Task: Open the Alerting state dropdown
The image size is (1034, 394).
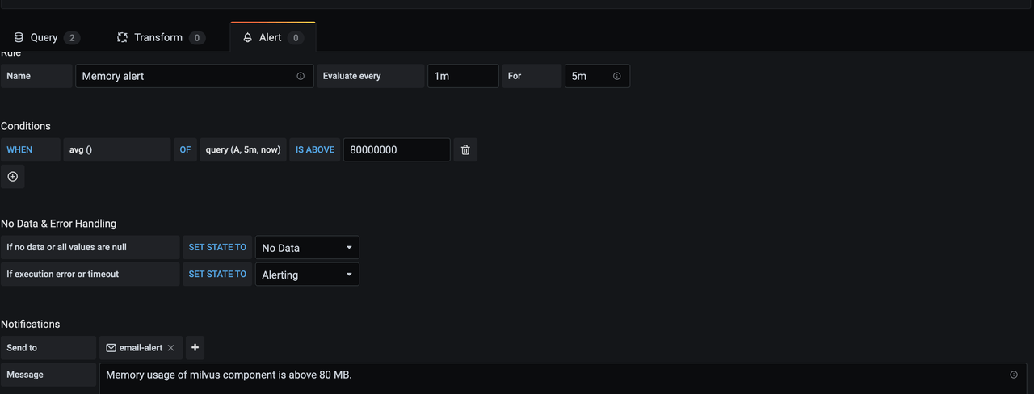Action: (307, 275)
